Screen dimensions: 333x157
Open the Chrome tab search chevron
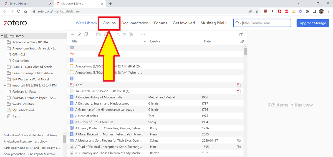point(298,3)
